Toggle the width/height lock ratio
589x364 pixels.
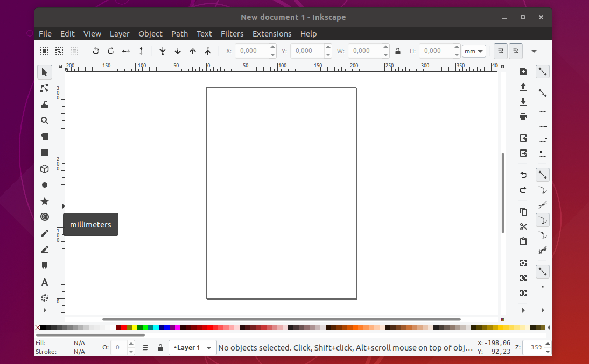click(398, 51)
